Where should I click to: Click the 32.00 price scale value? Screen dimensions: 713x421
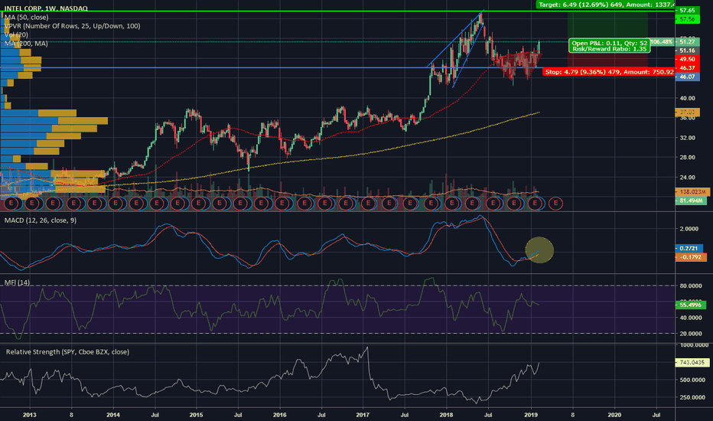[687, 138]
